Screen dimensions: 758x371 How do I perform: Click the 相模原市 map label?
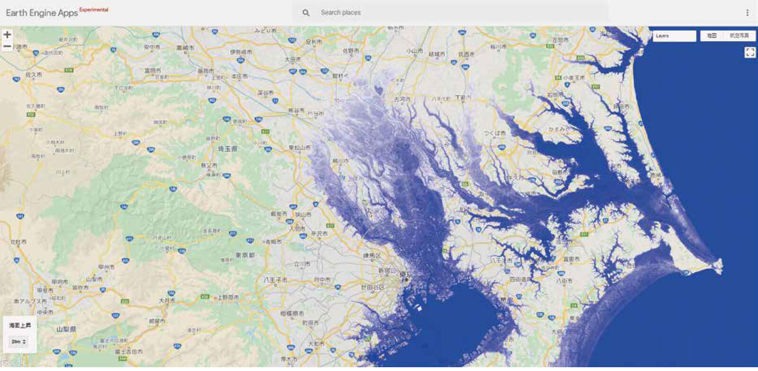pyautogui.click(x=292, y=313)
